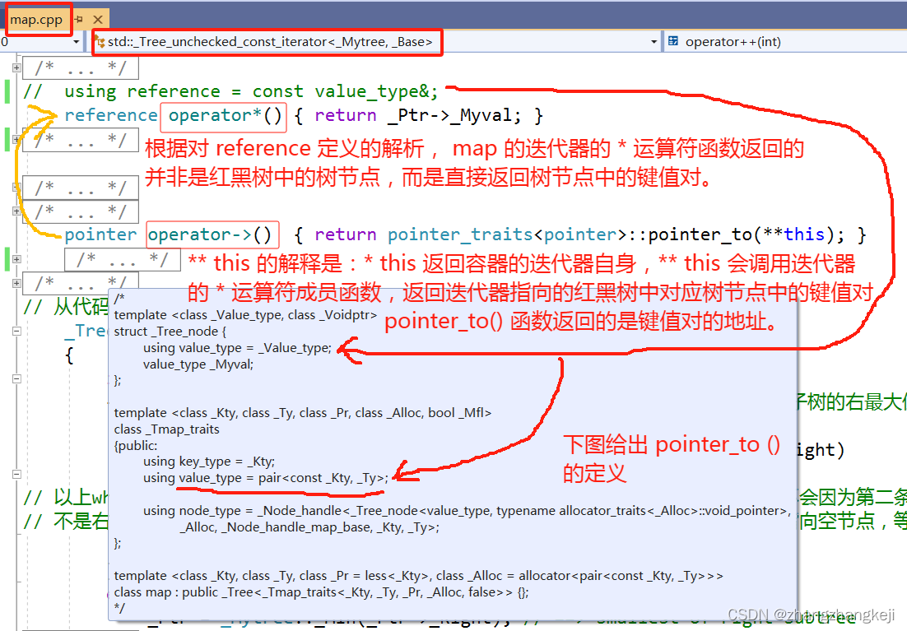Close the map.cpp tab with the X
This screenshot has width=907, height=631.
[98, 20]
